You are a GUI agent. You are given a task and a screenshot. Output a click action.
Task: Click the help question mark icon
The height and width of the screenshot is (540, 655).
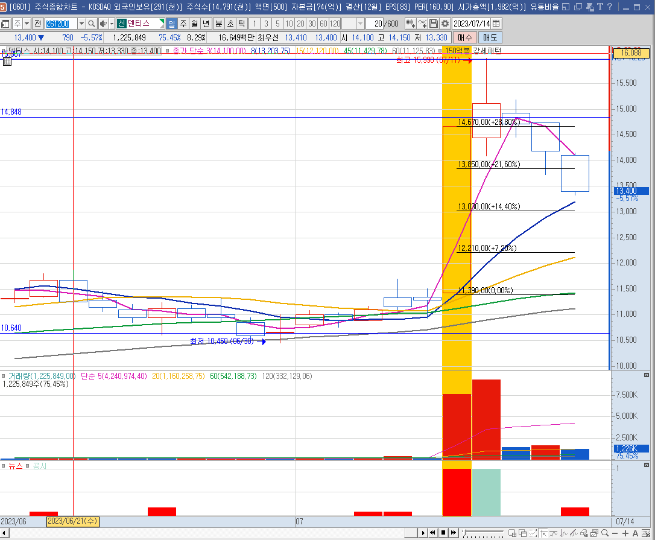click(610, 7)
